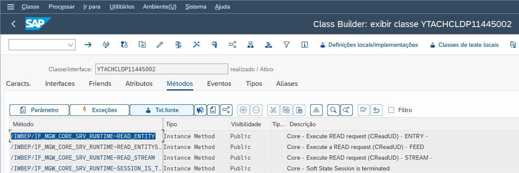Click the plus circle insert row icon
The image size is (519, 173).
243,110
